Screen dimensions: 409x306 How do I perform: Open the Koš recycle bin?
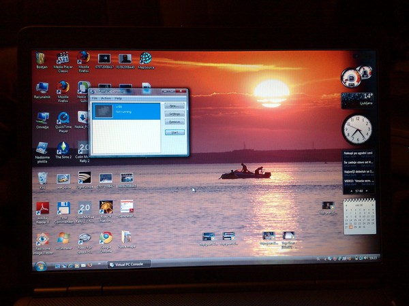(42, 181)
